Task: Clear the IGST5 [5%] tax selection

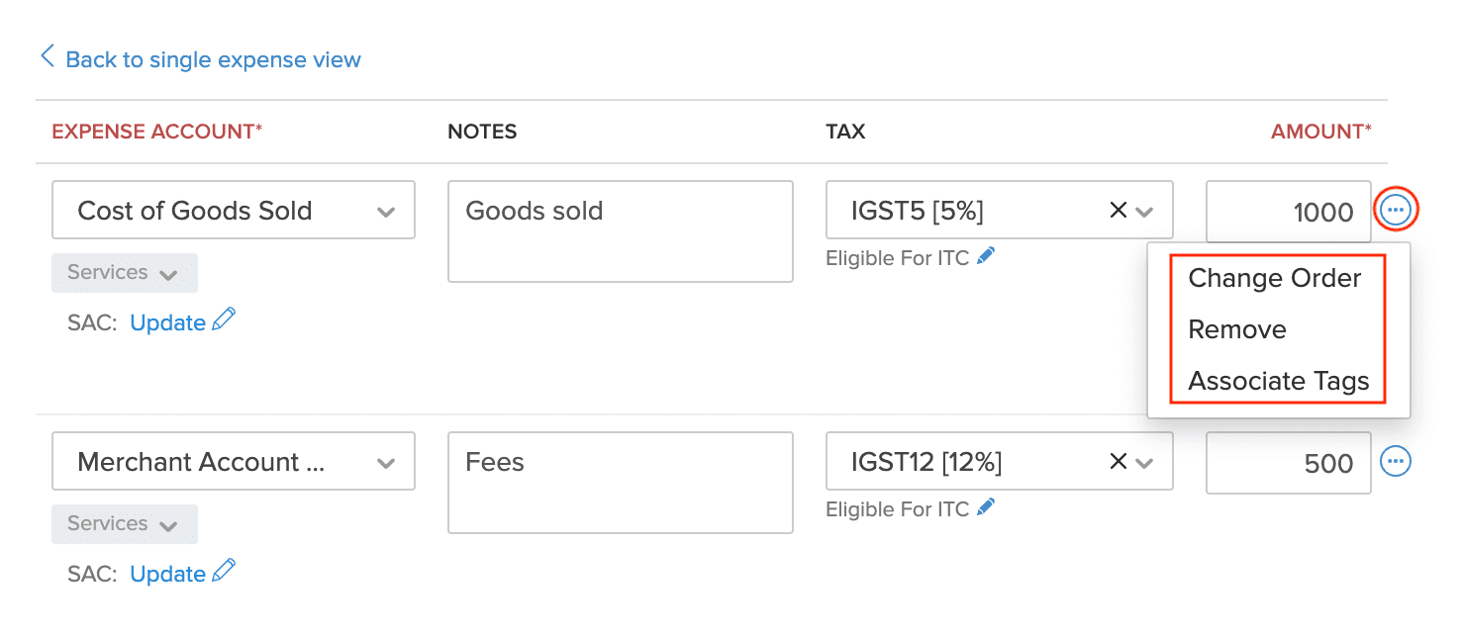Action: coord(1118,210)
